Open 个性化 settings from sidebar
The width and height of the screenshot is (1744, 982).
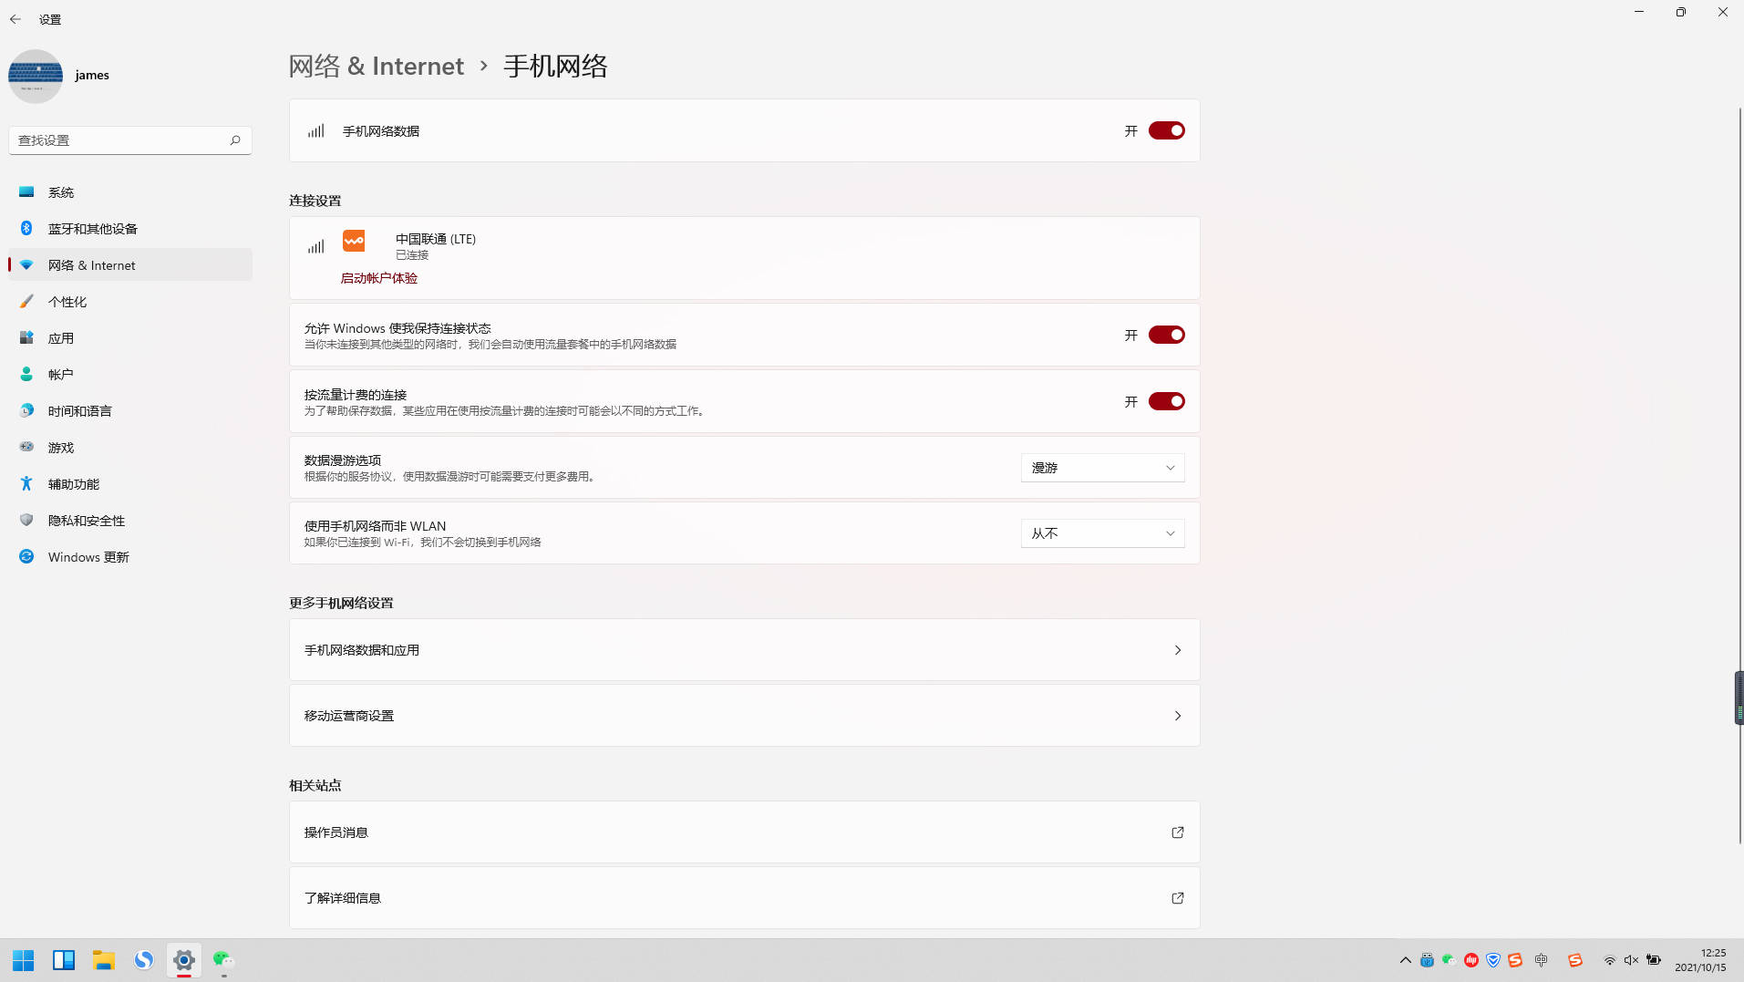click(68, 301)
